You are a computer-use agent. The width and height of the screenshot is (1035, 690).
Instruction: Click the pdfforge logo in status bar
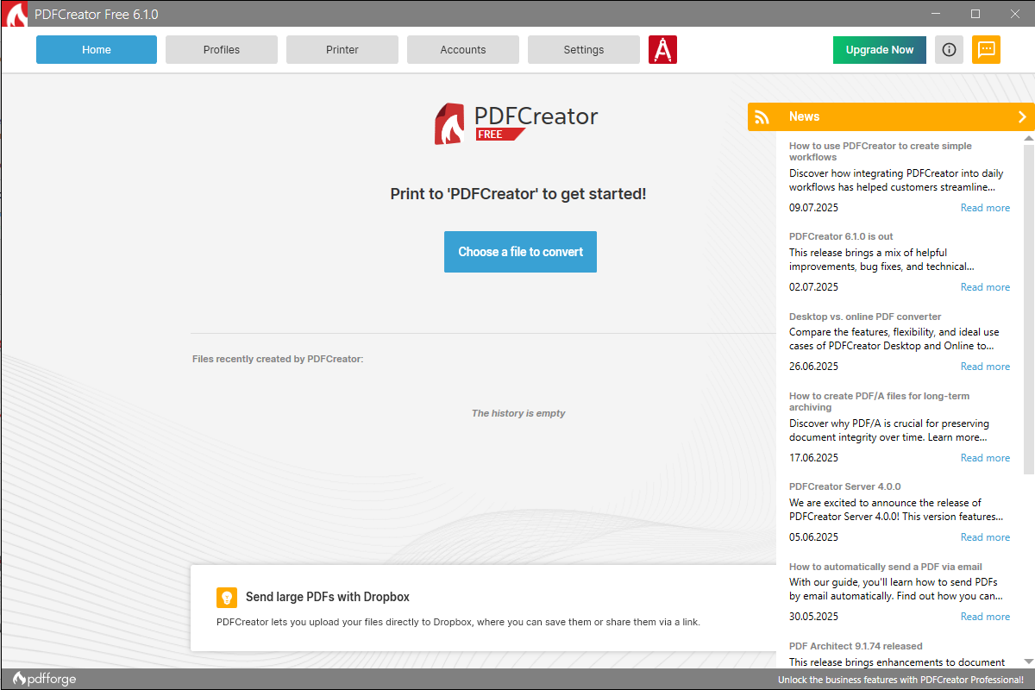point(44,679)
